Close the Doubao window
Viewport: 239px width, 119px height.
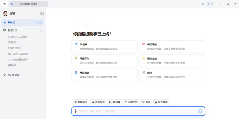(235, 4)
